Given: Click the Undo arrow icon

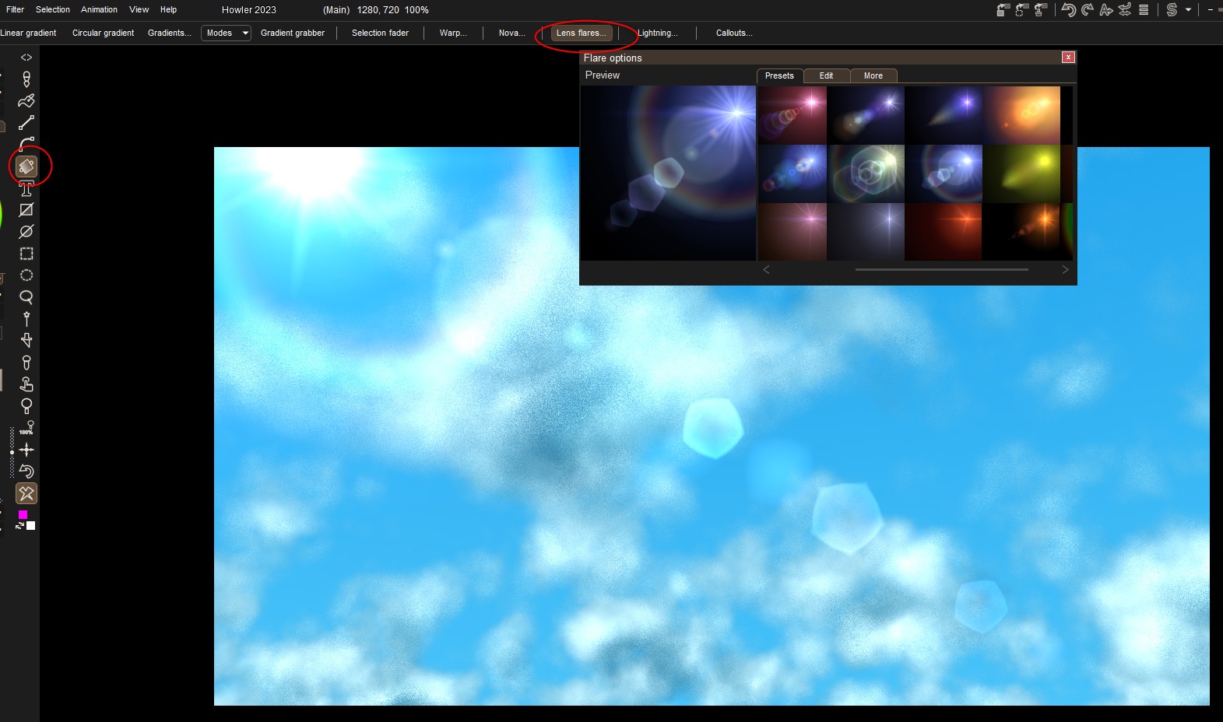Looking at the screenshot, I should pyautogui.click(x=1069, y=10).
